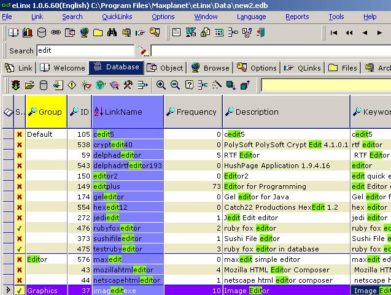Open the Window menu
391x295 pixels.
(x=206, y=17)
